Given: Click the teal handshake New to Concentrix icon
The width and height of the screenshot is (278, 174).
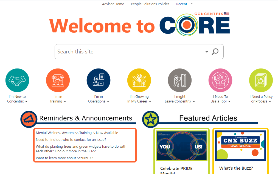Looking at the screenshot, I should coord(17,80).
